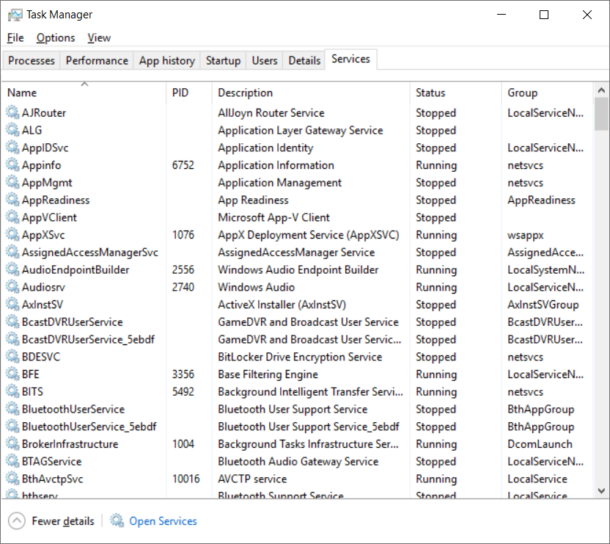Click the gear icon beside Open Services
610x544 pixels.
pyautogui.click(x=117, y=521)
